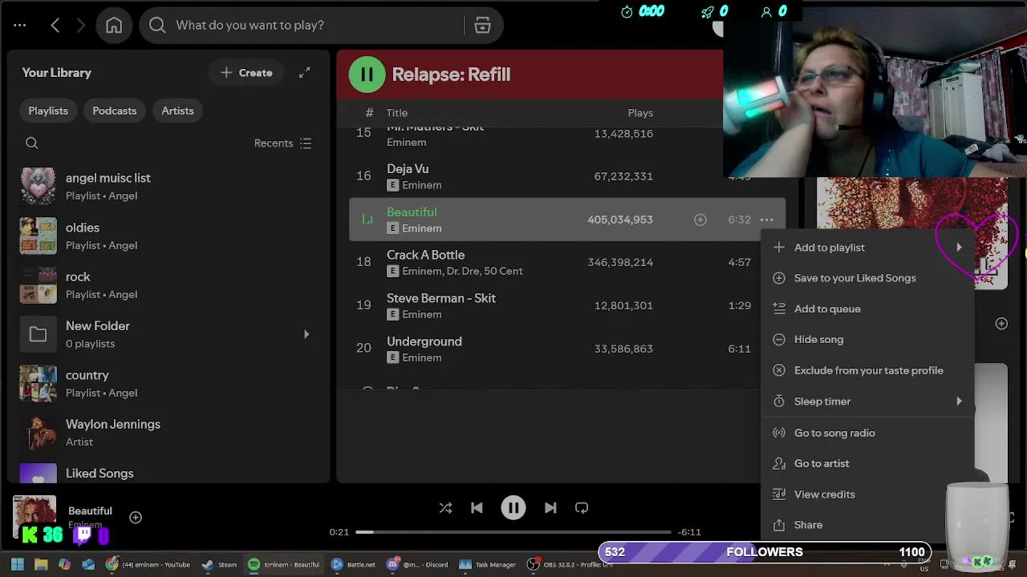Go back with the left arrow
This screenshot has width=1027, height=577.
coord(55,26)
